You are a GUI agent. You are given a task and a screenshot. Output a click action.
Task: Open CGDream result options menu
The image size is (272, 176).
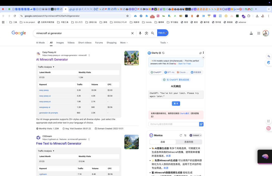89,139
